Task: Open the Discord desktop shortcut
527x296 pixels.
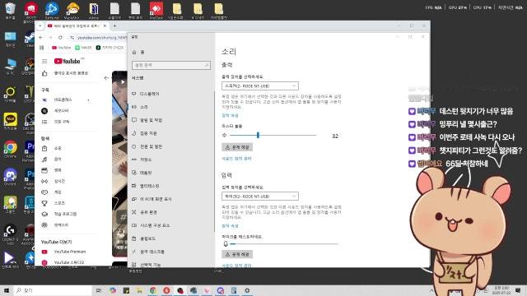Action: [10, 176]
